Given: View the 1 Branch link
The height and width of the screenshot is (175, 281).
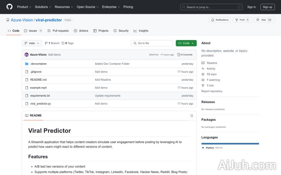Looking at the screenshot, I should click(x=53, y=43).
